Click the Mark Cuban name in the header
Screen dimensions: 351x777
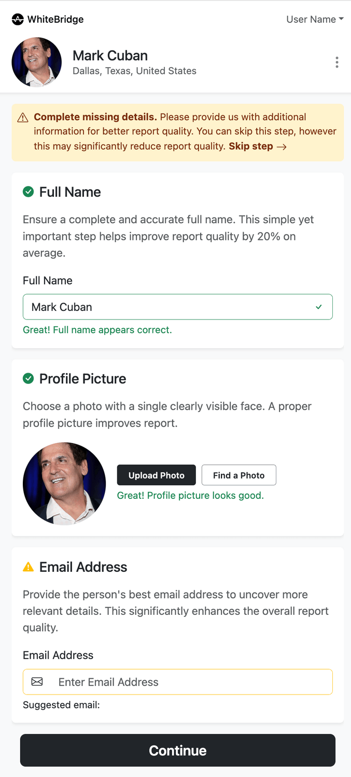click(110, 55)
